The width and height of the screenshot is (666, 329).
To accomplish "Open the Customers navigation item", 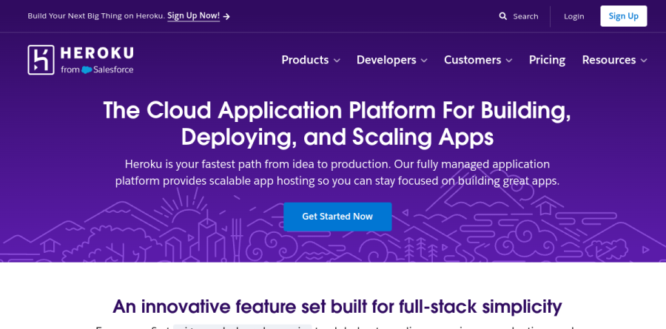I will click(x=472, y=60).
